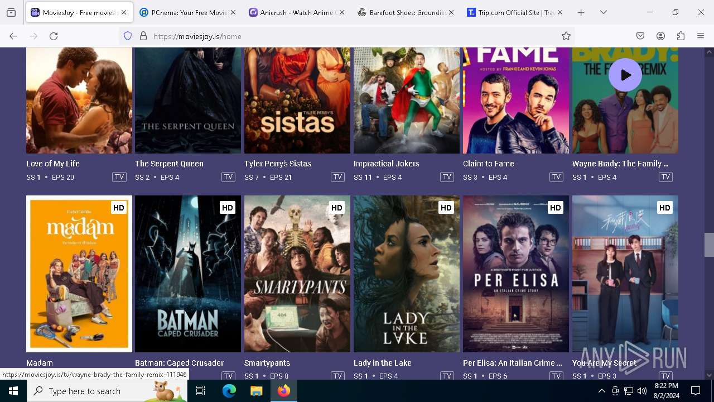Image resolution: width=714 pixels, height=402 pixels.
Task: Open the Firefox account icon
Action: coord(660,36)
